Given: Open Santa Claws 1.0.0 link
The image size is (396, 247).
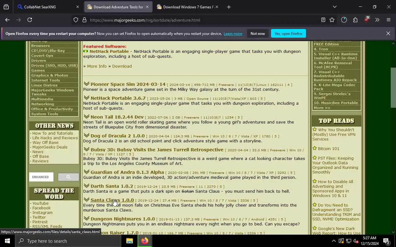Looking at the screenshot, I should point(112,200).
